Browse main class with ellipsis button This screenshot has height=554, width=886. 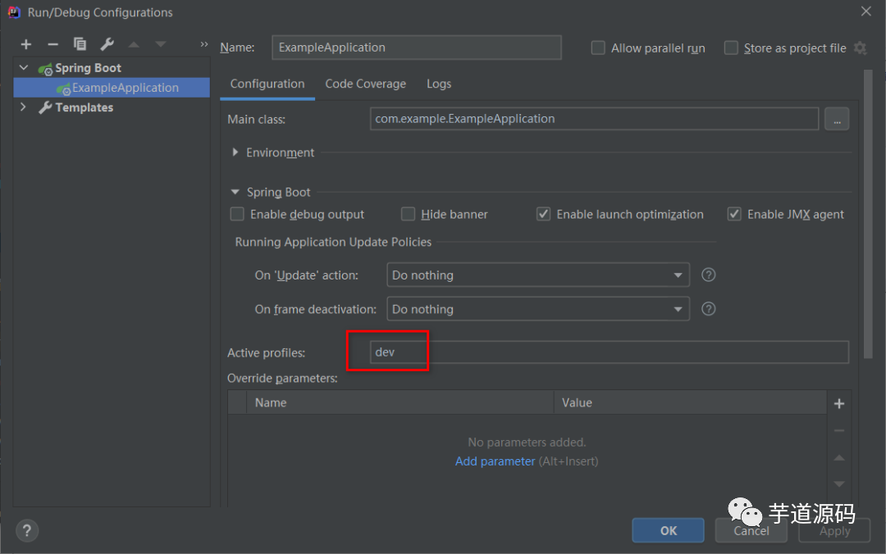(x=837, y=119)
